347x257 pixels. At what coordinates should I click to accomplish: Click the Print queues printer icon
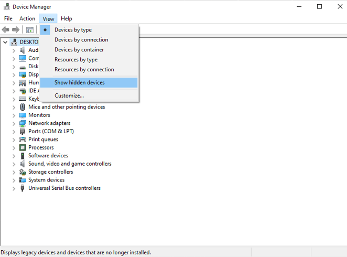23,139
